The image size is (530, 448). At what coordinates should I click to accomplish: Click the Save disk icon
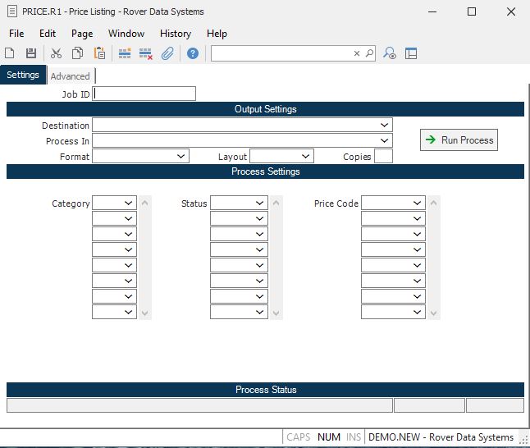tap(31, 53)
